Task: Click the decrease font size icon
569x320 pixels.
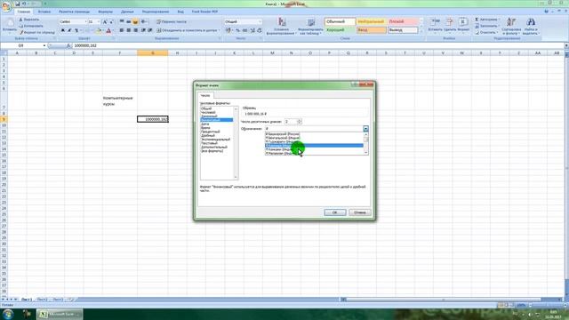Action: [x=111, y=21]
